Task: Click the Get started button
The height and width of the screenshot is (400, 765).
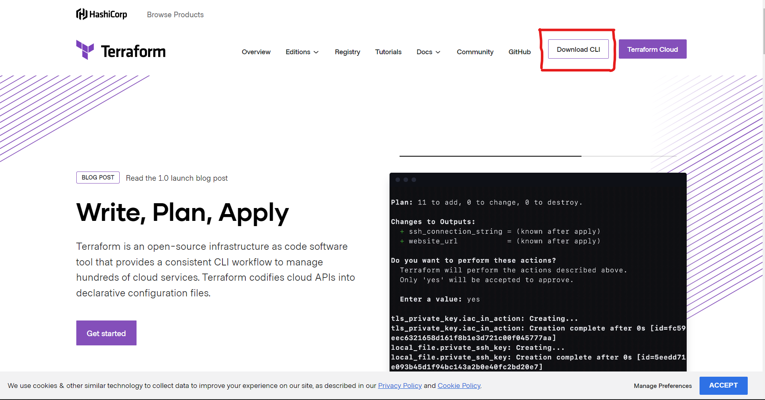Action: [x=106, y=333]
